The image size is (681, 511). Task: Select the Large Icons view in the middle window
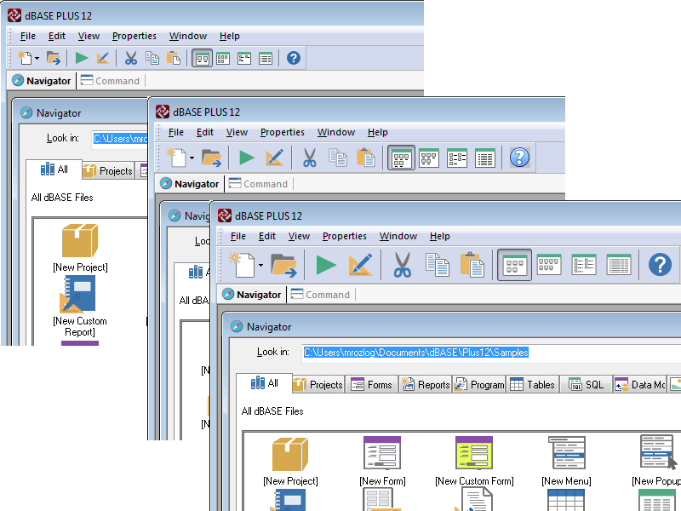pos(401,158)
